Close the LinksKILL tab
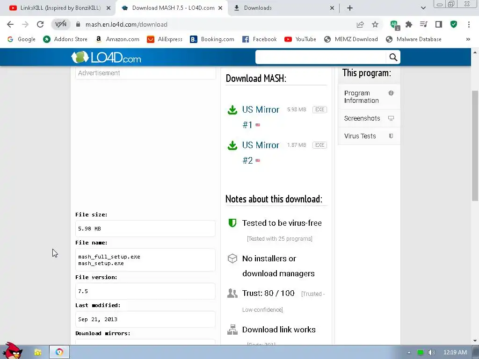The height and width of the screenshot is (359, 479). [109, 8]
